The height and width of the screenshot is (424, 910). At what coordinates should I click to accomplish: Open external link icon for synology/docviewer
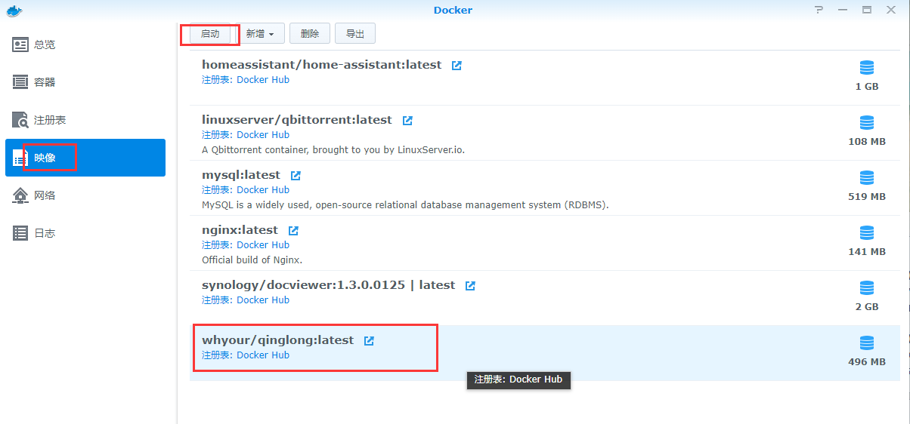[470, 286]
